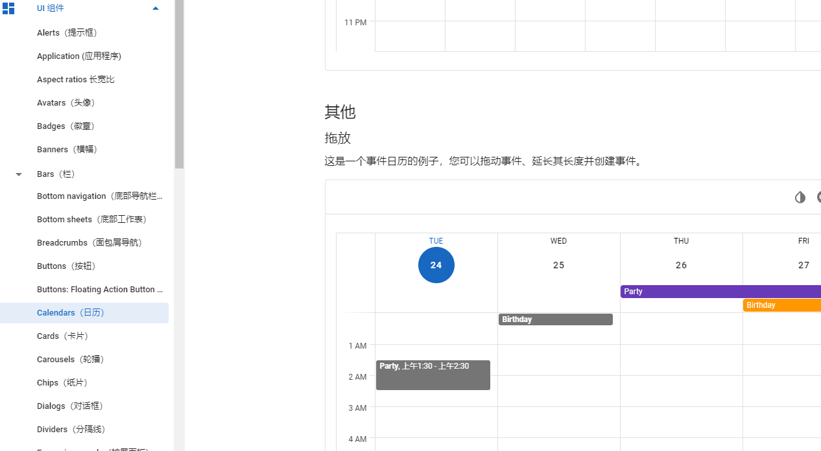Select Calendars（日历）menu item
The image size is (821, 451).
84,313
